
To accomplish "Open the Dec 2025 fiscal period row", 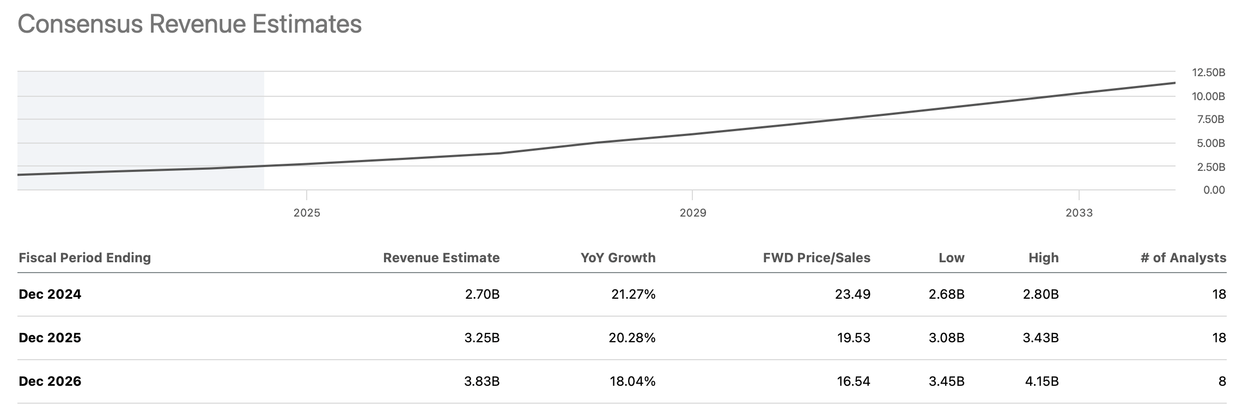I will pyautogui.click(x=50, y=338).
